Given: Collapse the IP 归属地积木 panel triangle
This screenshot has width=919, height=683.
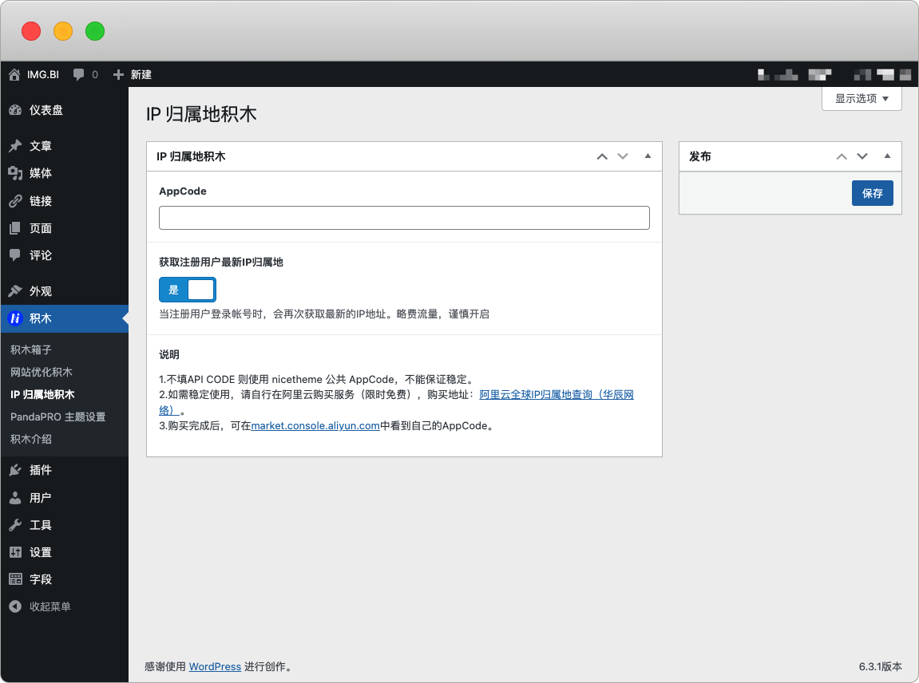Looking at the screenshot, I should click(x=648, y=156).
